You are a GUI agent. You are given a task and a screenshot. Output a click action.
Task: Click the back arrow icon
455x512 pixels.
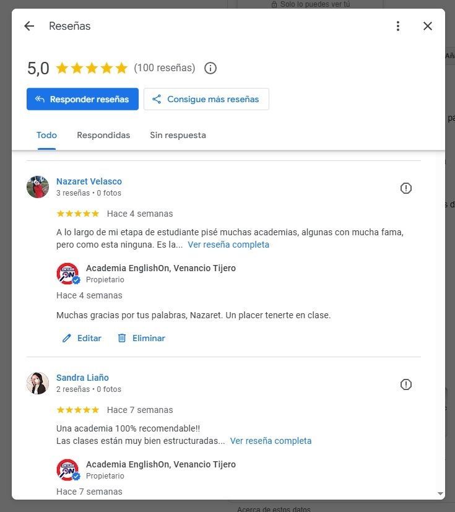pos(29,26)
